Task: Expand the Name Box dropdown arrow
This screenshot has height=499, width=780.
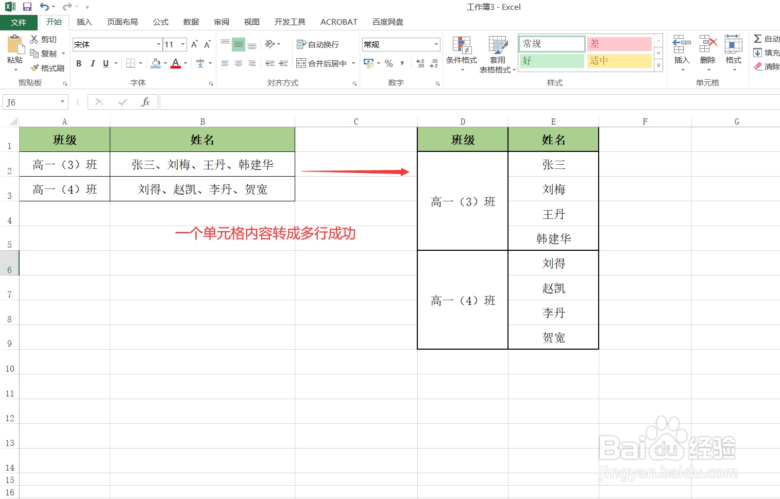Action: click(62, 102)
